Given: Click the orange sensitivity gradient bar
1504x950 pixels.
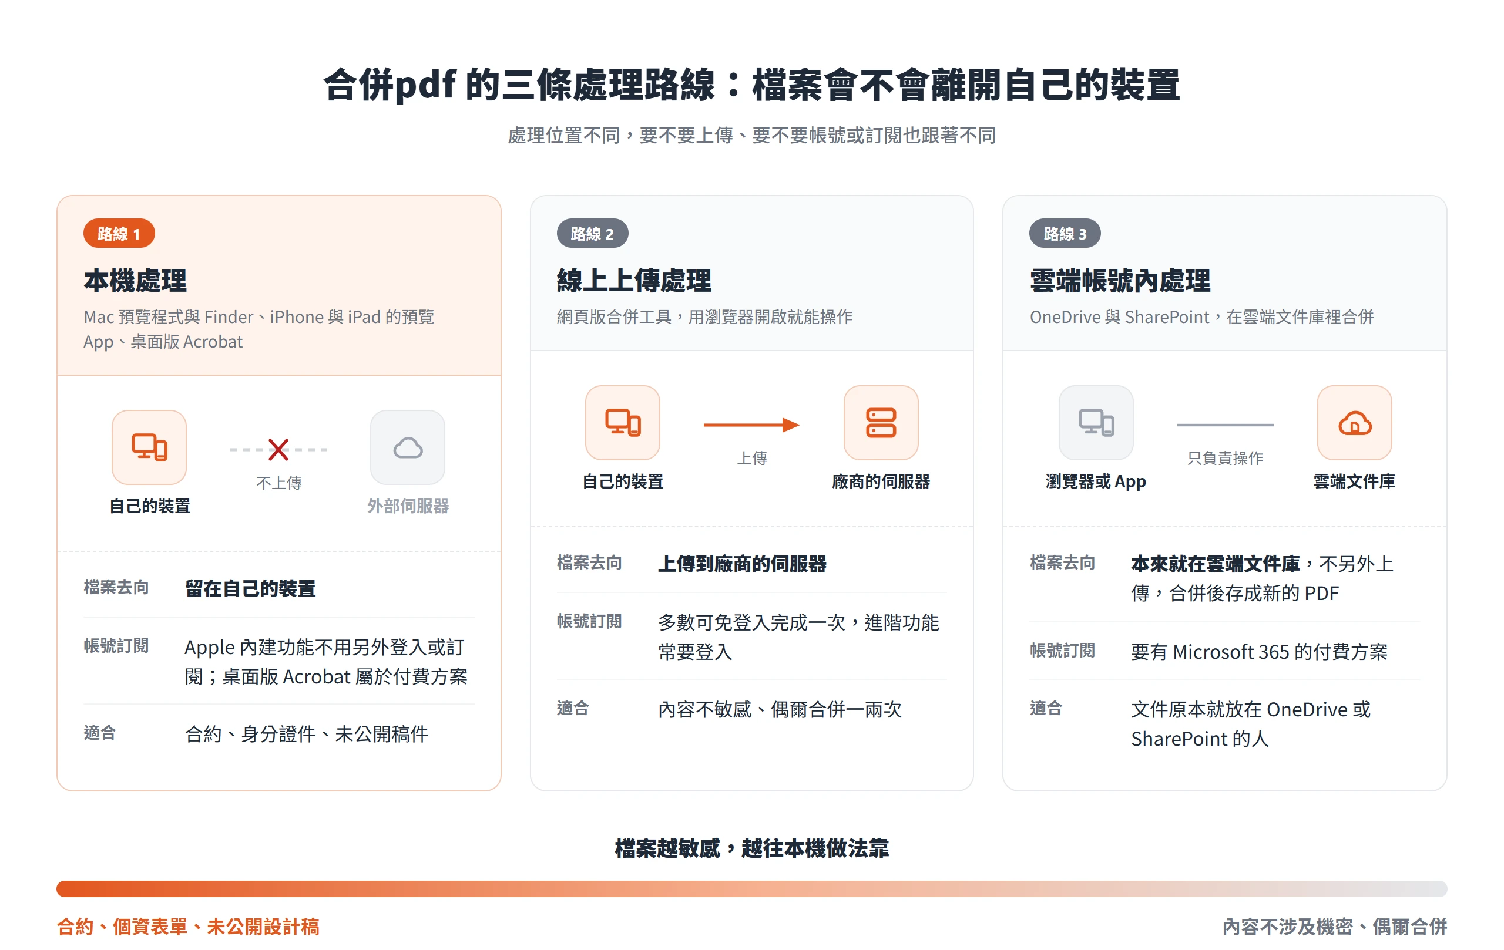Looking at the screenshot, I should [751, 888].
